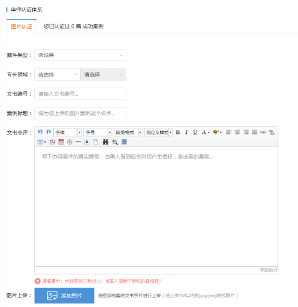The height and width of the screenshot is (307, 298).
Task: Click the 添加照片 upload button
Action: pos(64,296)
